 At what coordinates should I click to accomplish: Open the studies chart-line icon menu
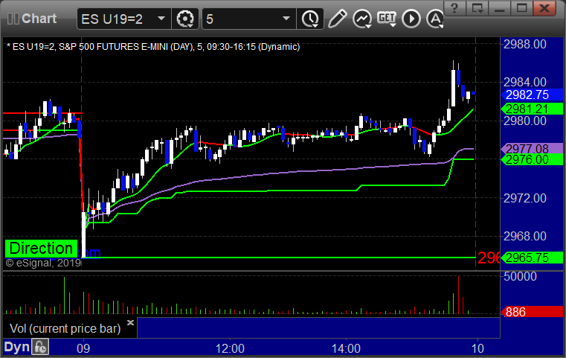(x=362, y=19)
